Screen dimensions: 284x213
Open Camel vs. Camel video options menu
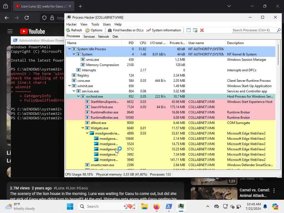click(274, 190)
